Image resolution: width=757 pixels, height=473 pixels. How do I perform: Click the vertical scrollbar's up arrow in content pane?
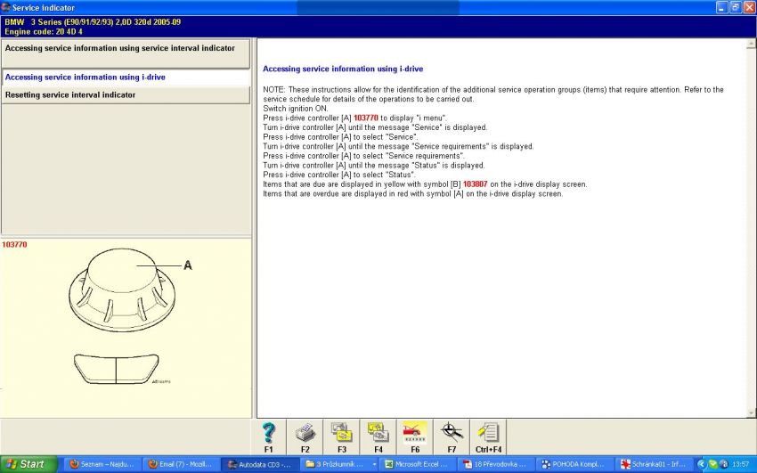point(751,44)
